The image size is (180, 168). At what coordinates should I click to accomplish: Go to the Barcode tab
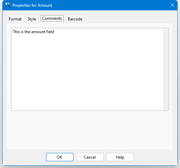(x=75, y=19)
